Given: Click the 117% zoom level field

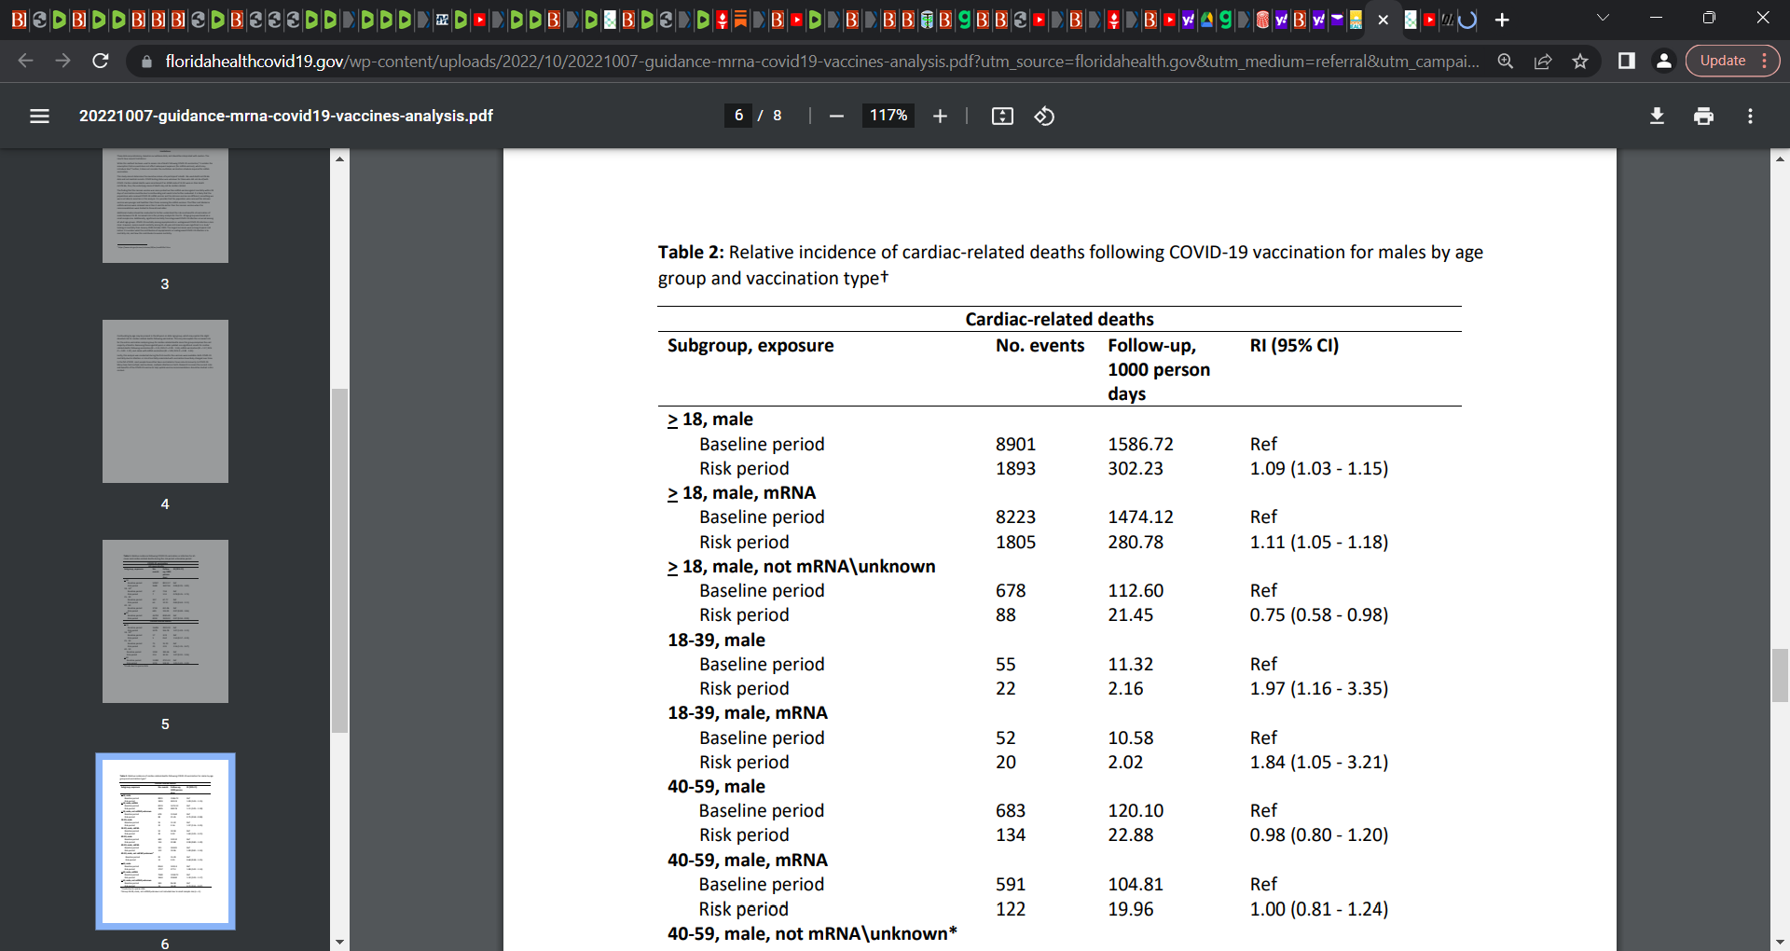Looking at the screenshot, I should [888, 116].
